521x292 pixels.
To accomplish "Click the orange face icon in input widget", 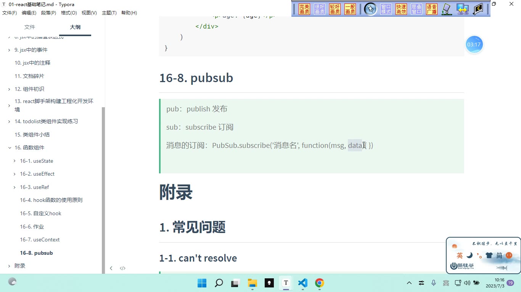I will point(509,255).
